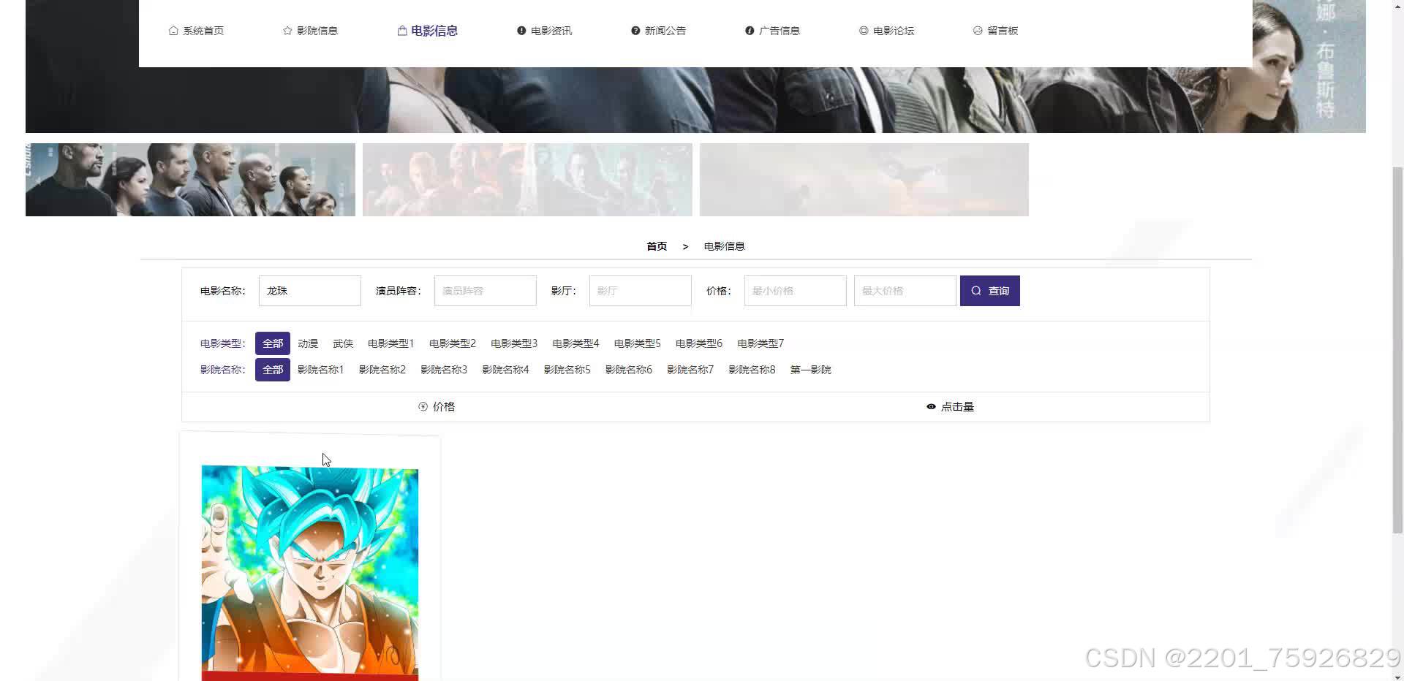Filter by 电影类型6
This screenshot has height=681, width=1404.
tap(699, 343)
